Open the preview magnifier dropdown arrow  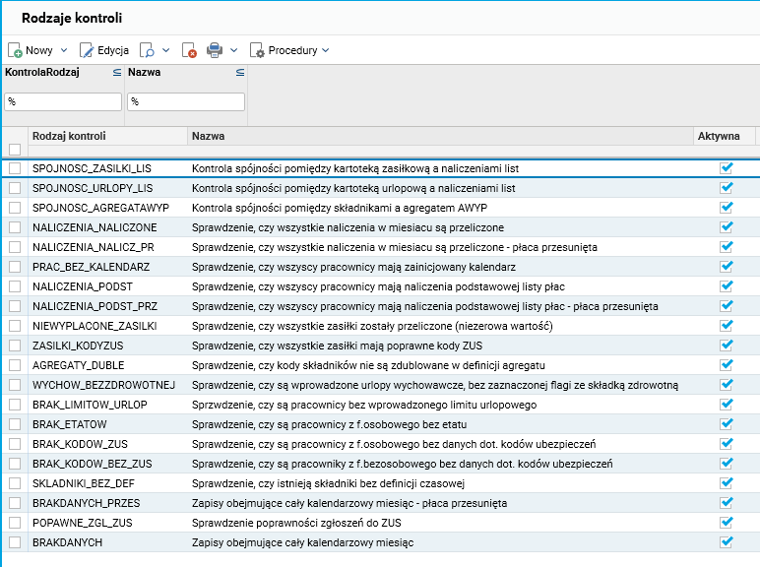click(165, 50)
